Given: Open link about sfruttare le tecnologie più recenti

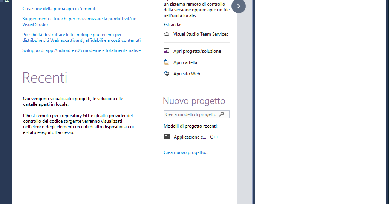Looking at the screenshot, I should (81, 37).
